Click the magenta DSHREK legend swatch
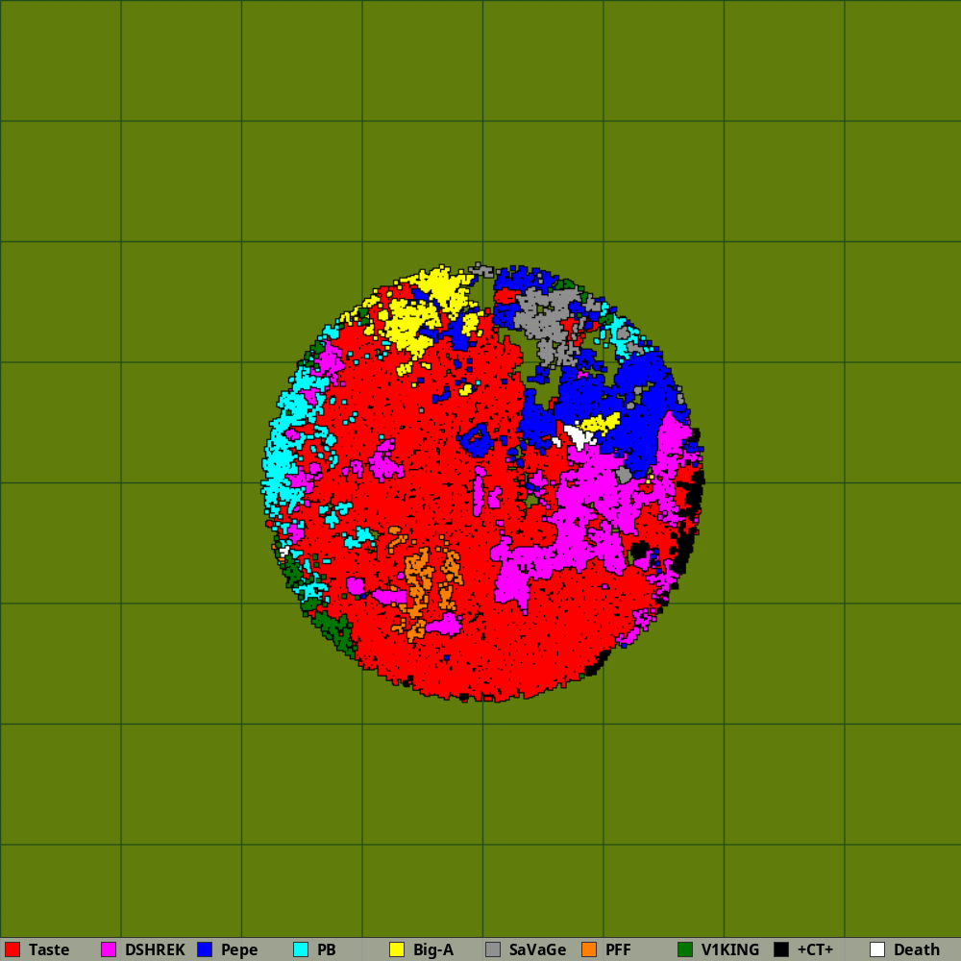 click(109, 949)
